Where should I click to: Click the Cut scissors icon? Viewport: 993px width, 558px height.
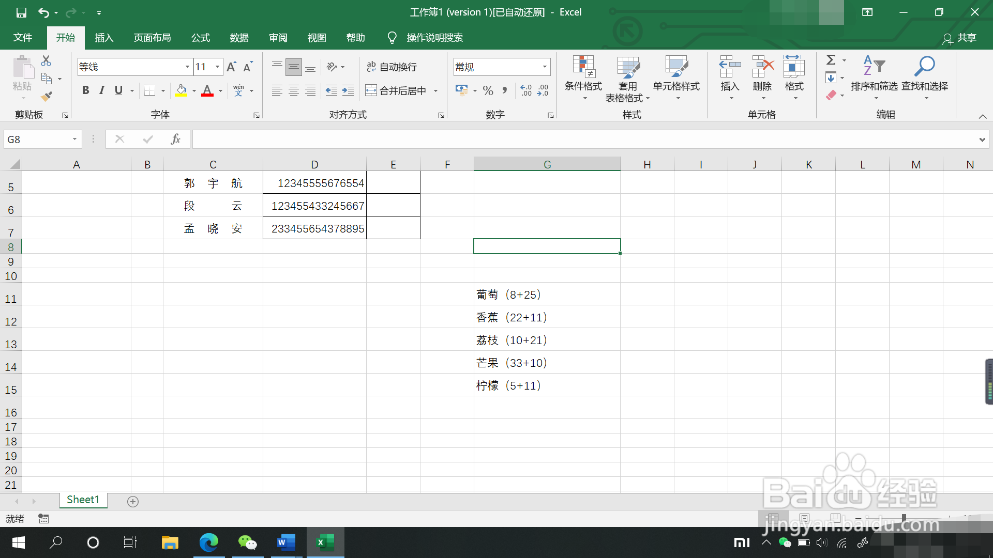[46, 61]
